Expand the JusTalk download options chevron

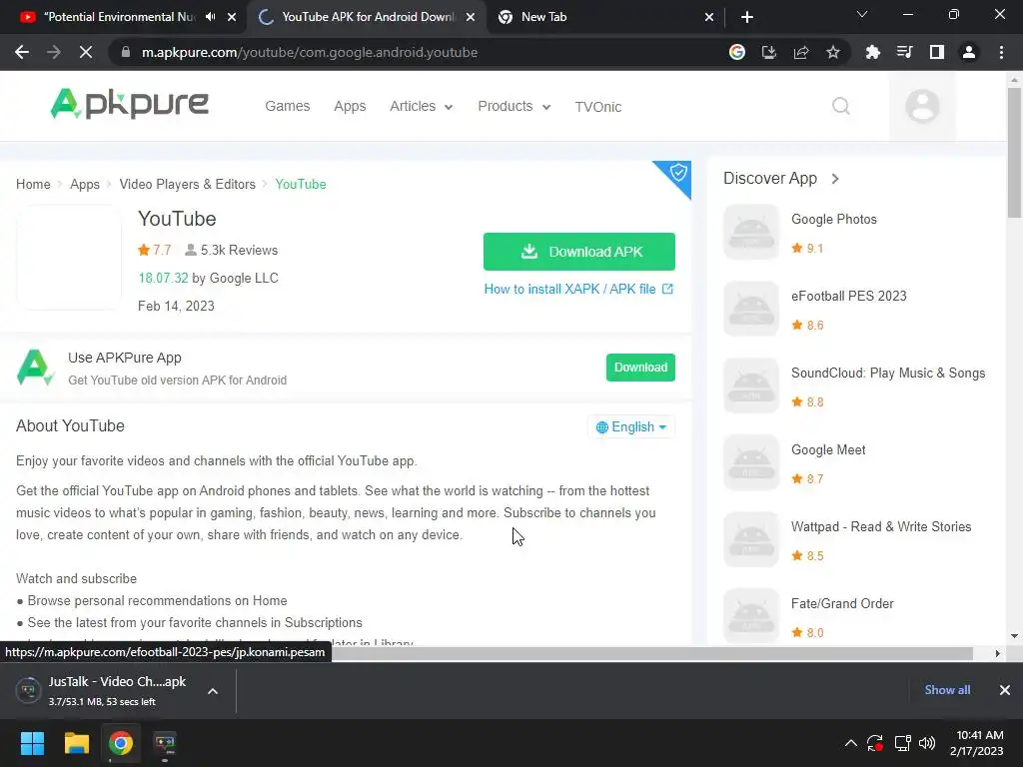click(213, 691)
